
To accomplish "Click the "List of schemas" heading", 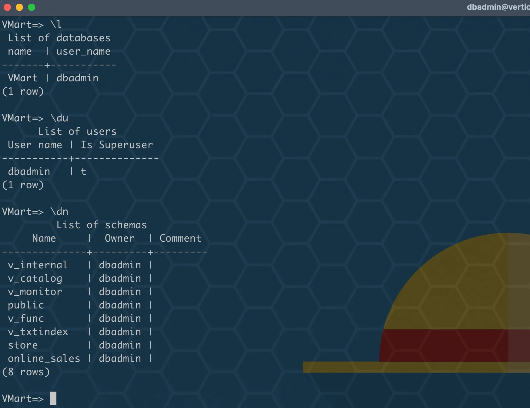I will pyautogui.click(x=102, y=225).
